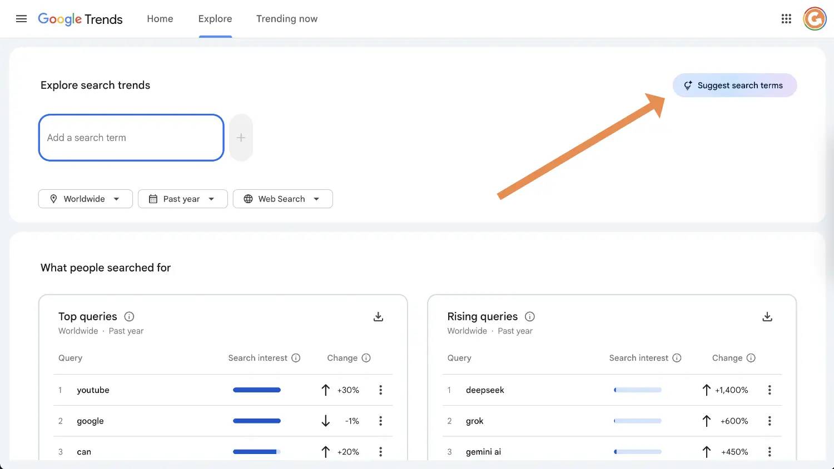Show info about Rising queries

click(530, 316)
